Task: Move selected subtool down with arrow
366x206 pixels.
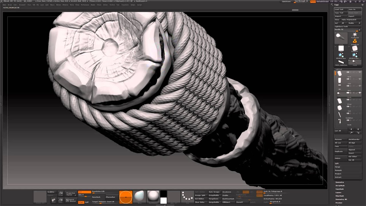Action: (358, 129)
